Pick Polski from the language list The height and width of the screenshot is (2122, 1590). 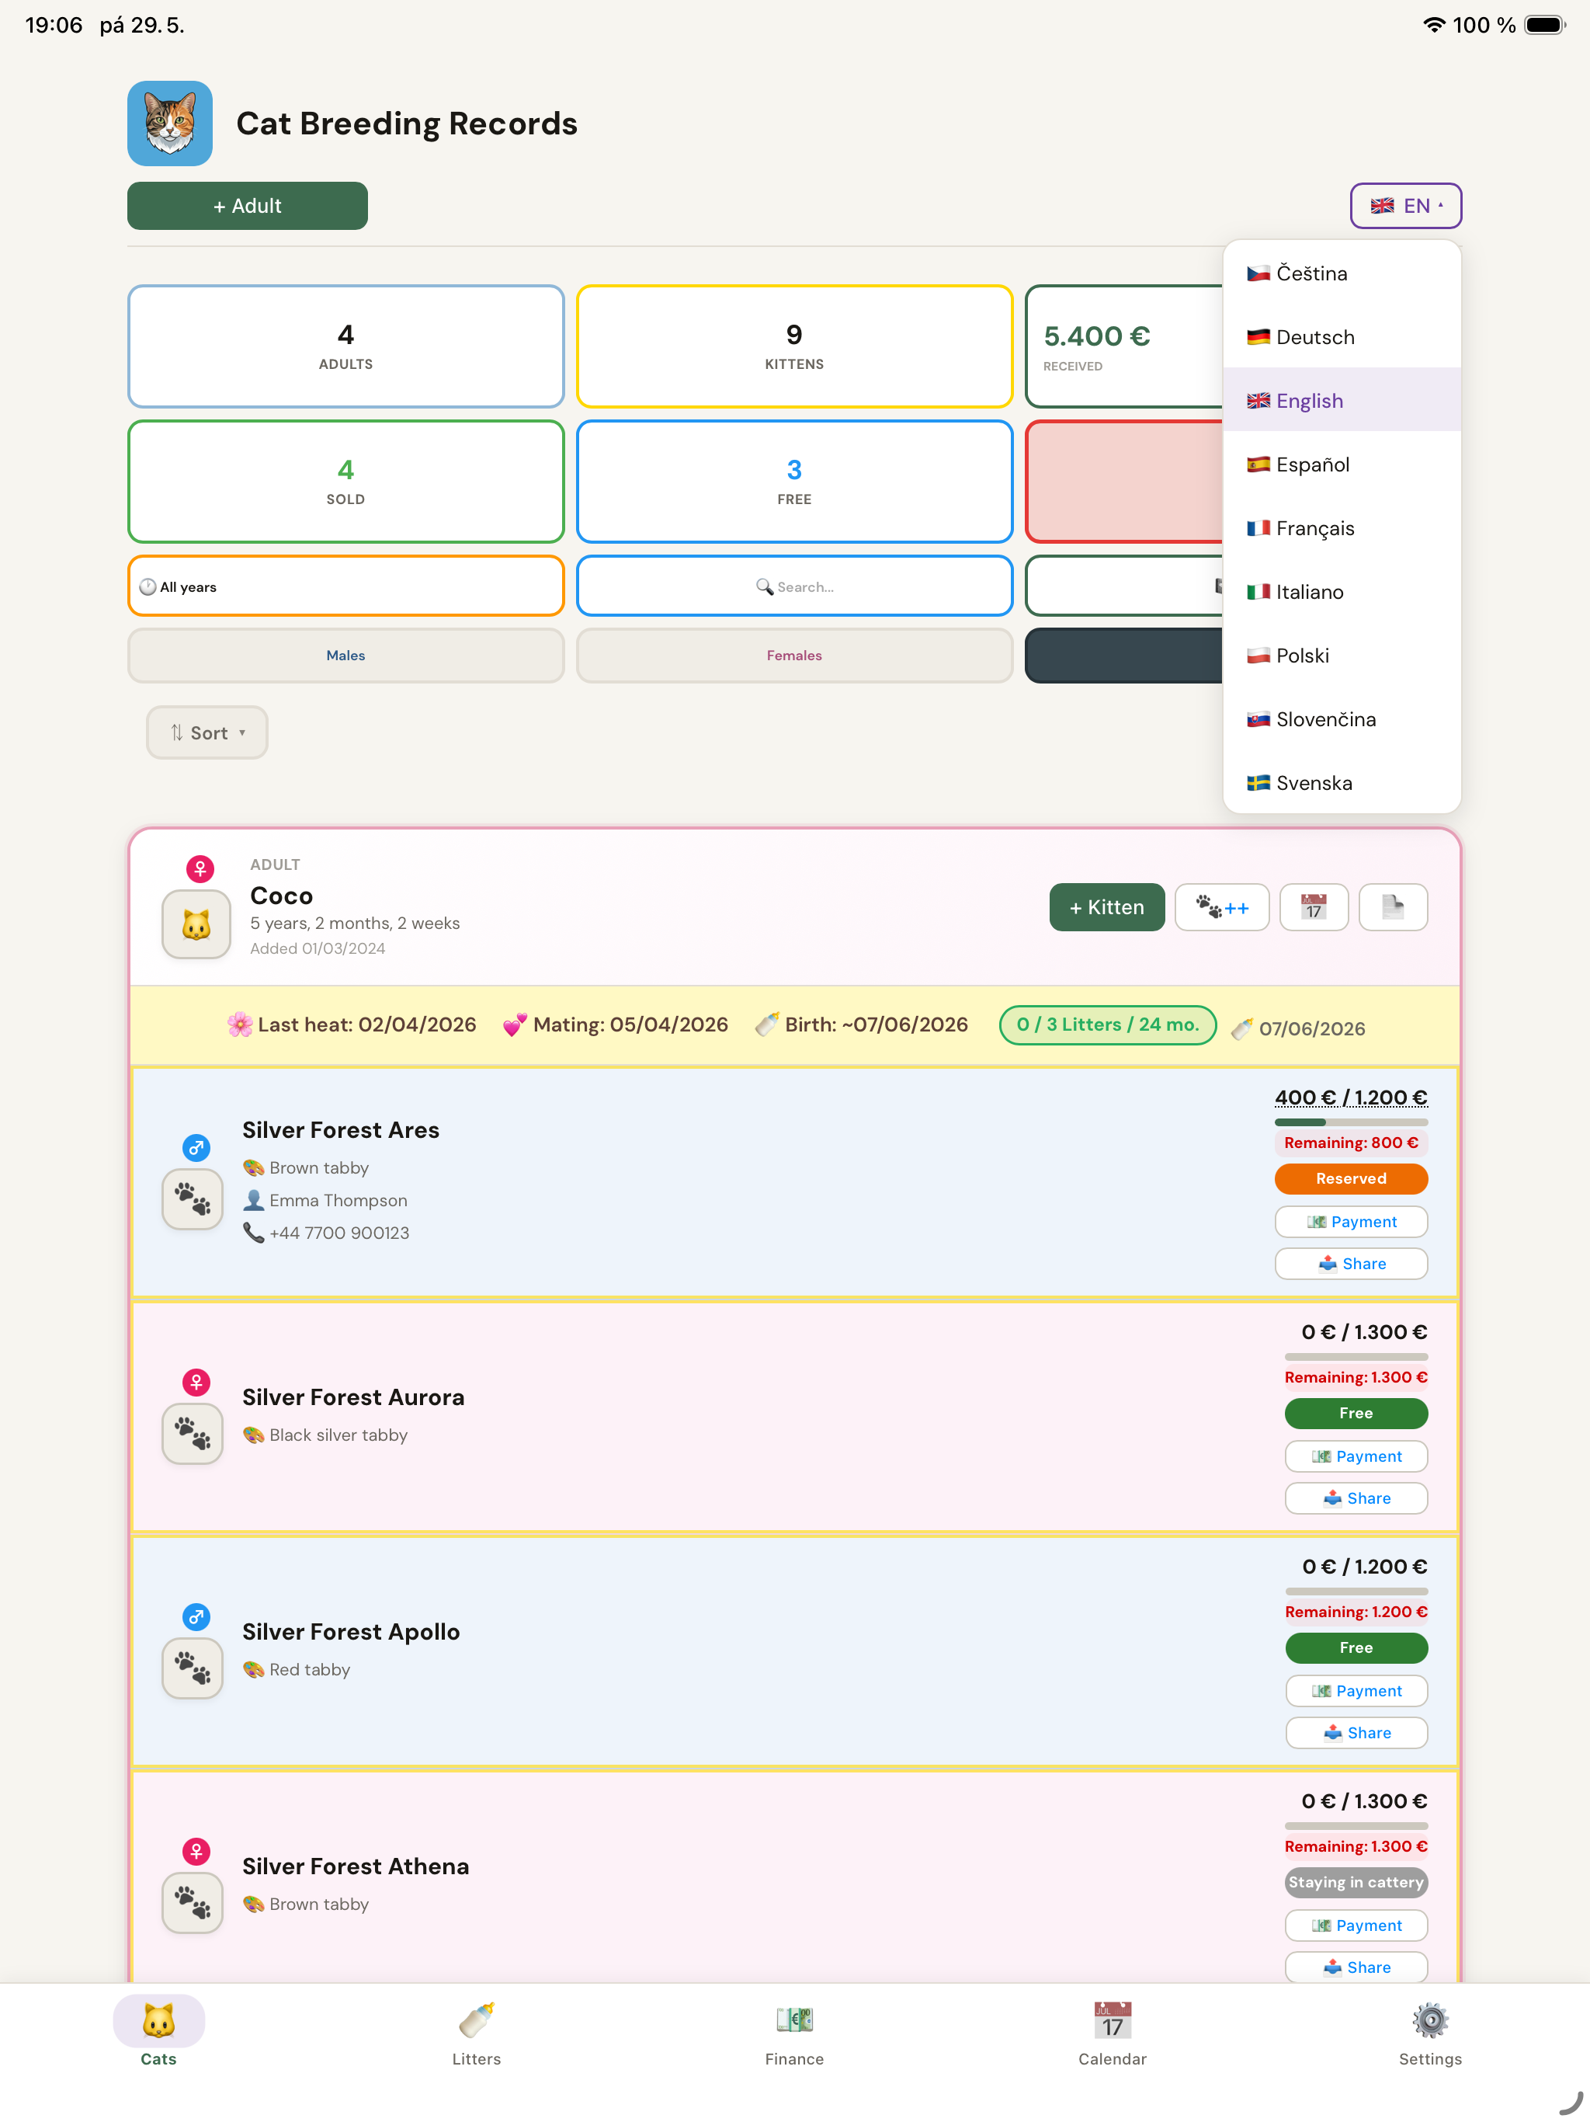pos(1342,656)
